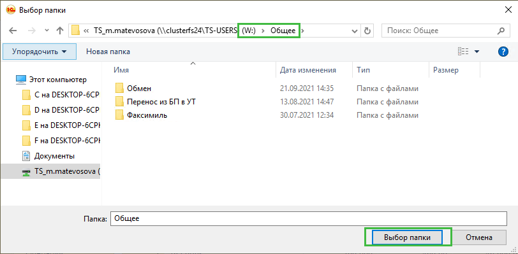Select the Факсимиль folder

click(x=147, y=115)
